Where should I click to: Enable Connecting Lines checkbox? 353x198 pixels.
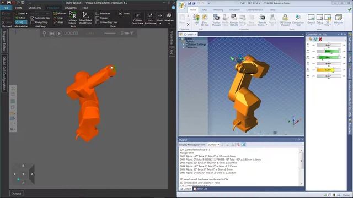(x=98, y=22)
